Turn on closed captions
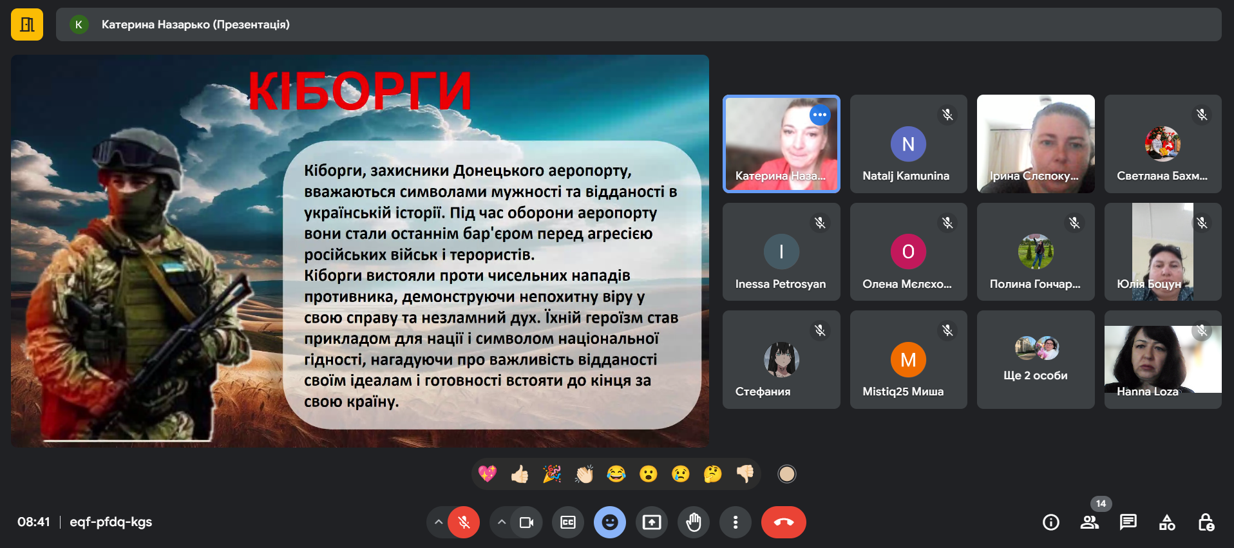Image resolution: width=1234 pixels, height=548 pixels. (x=568, y=522)
